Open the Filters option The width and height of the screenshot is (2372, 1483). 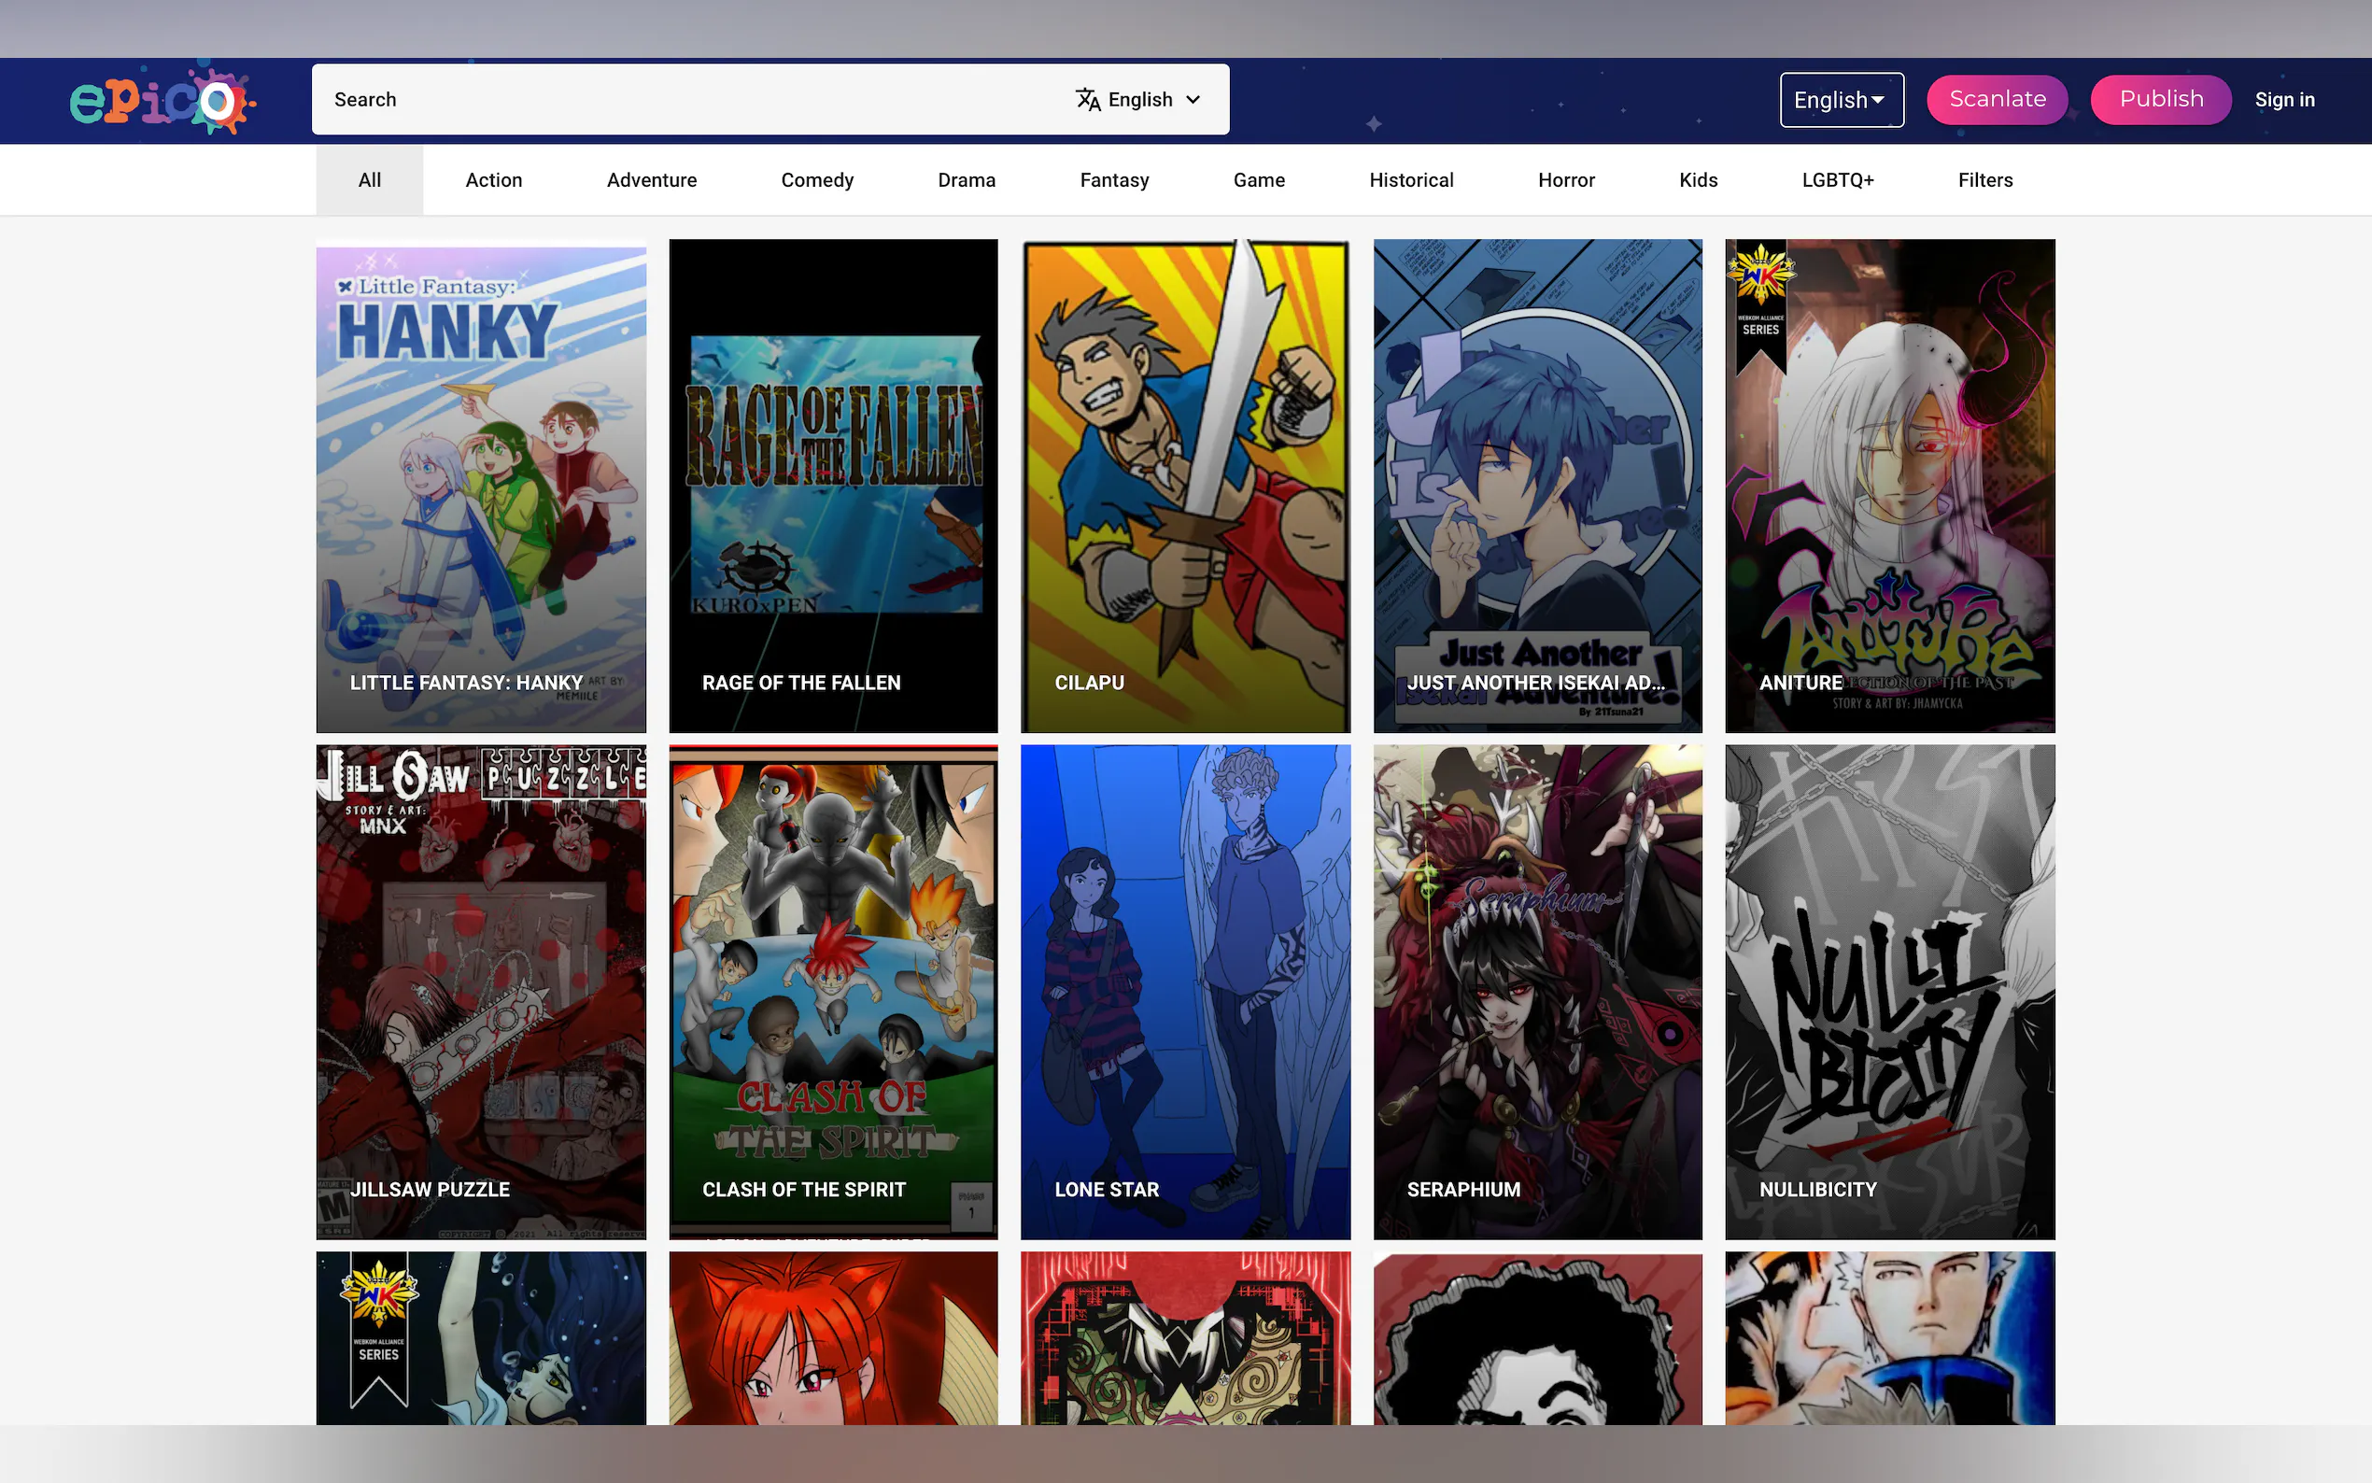1984,180
